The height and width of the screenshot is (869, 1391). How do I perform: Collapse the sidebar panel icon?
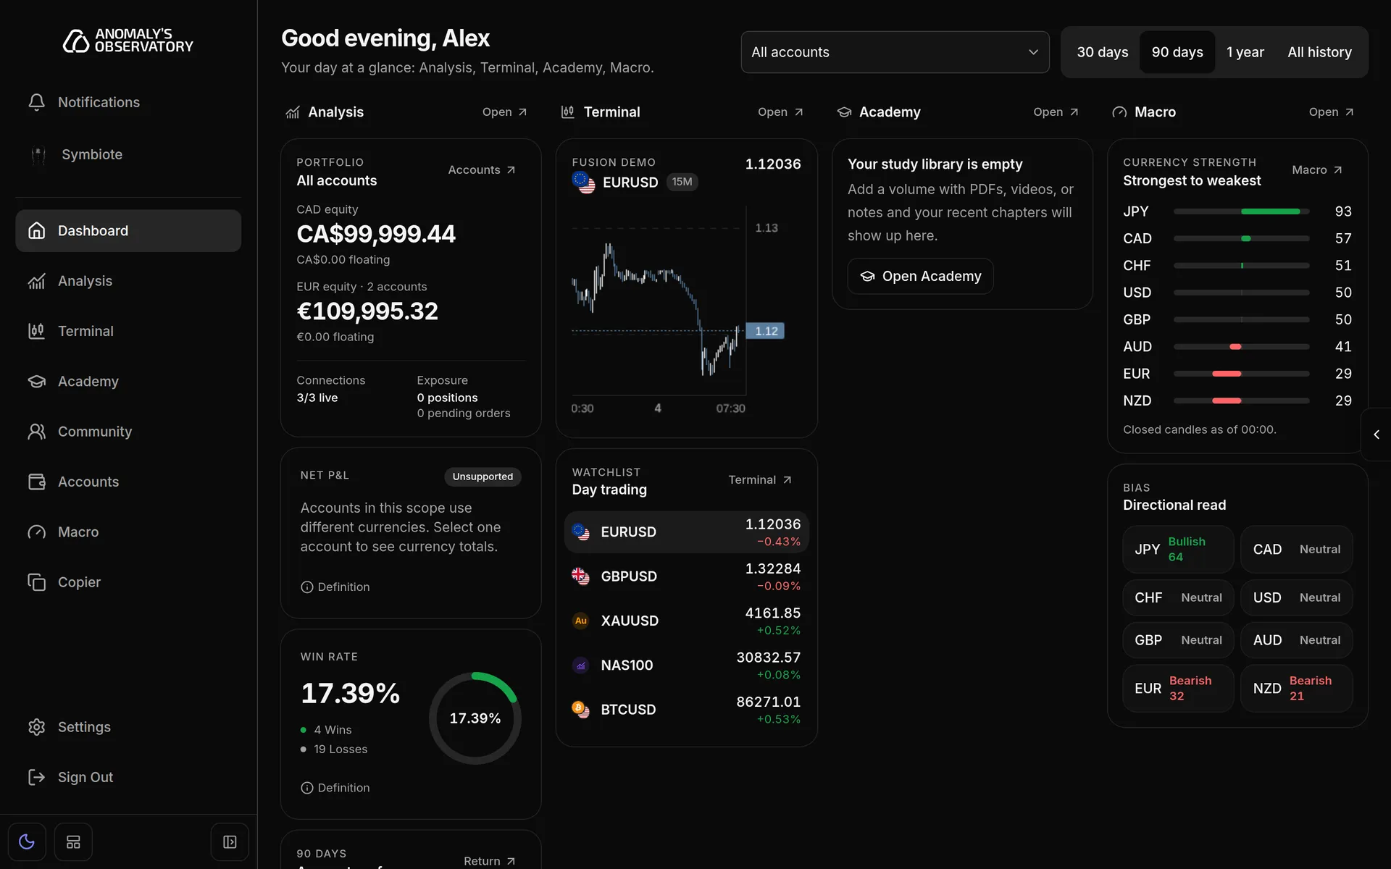point(230,842)
